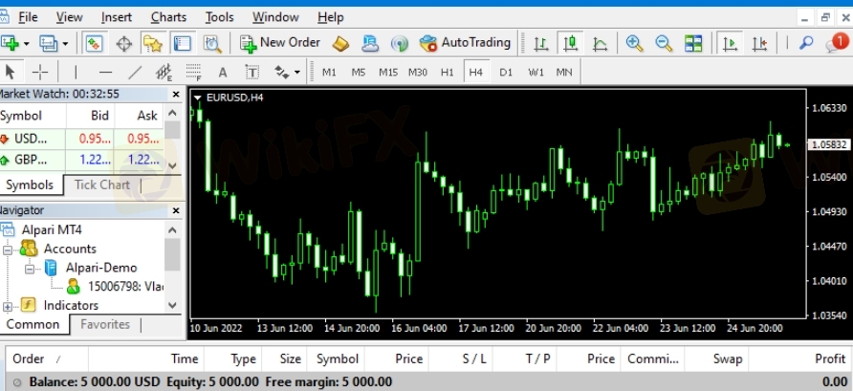Expand the Indicators tree node
The image size is (853, 391).
tap(8, 306)
